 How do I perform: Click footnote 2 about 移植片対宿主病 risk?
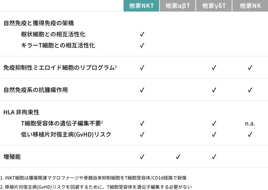pyautogui.click(x=96, y=187)
